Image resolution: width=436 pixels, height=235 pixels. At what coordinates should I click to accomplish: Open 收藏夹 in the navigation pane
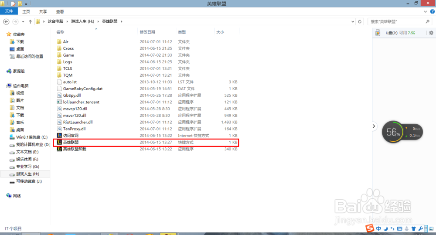pyautogui.click(x=19, y=34)
